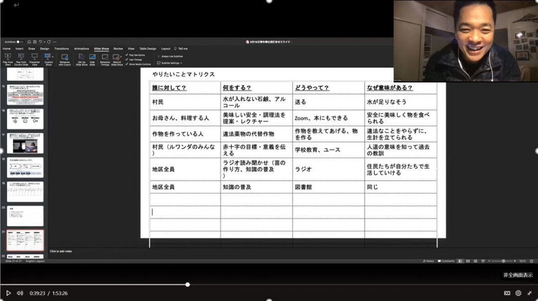This screenshot has width=538, height=301.
Task: Open Rehearse Timings
Action: point(106,57)
